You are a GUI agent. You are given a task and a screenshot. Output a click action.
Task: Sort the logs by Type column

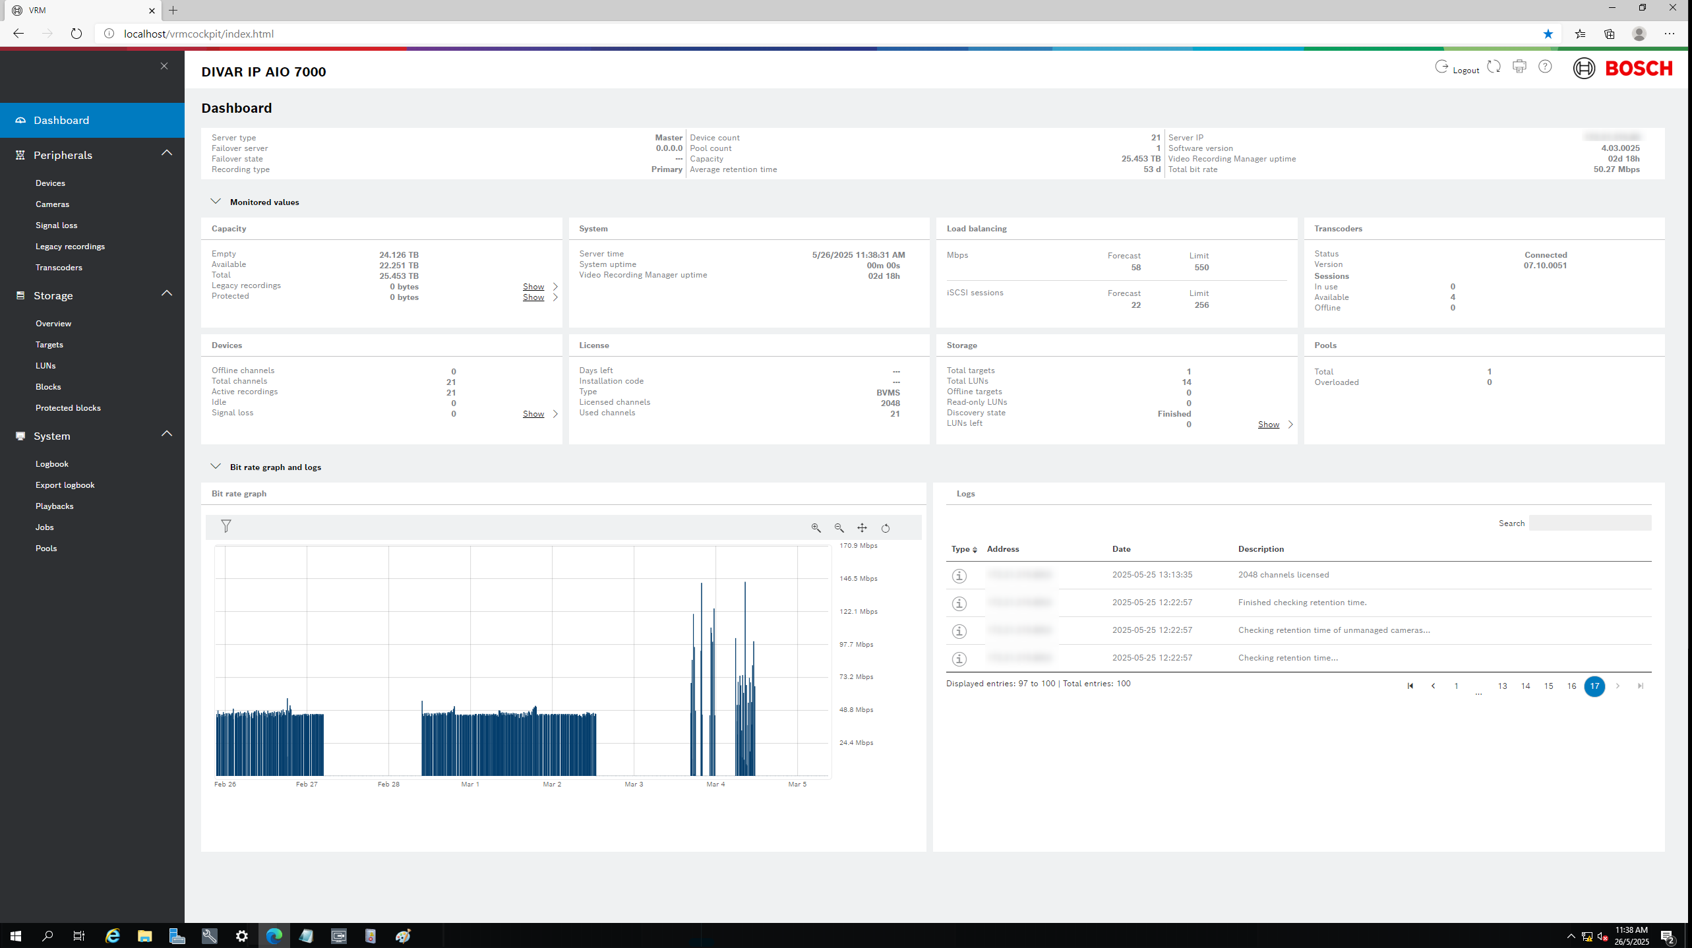click(x=963, y=549)
